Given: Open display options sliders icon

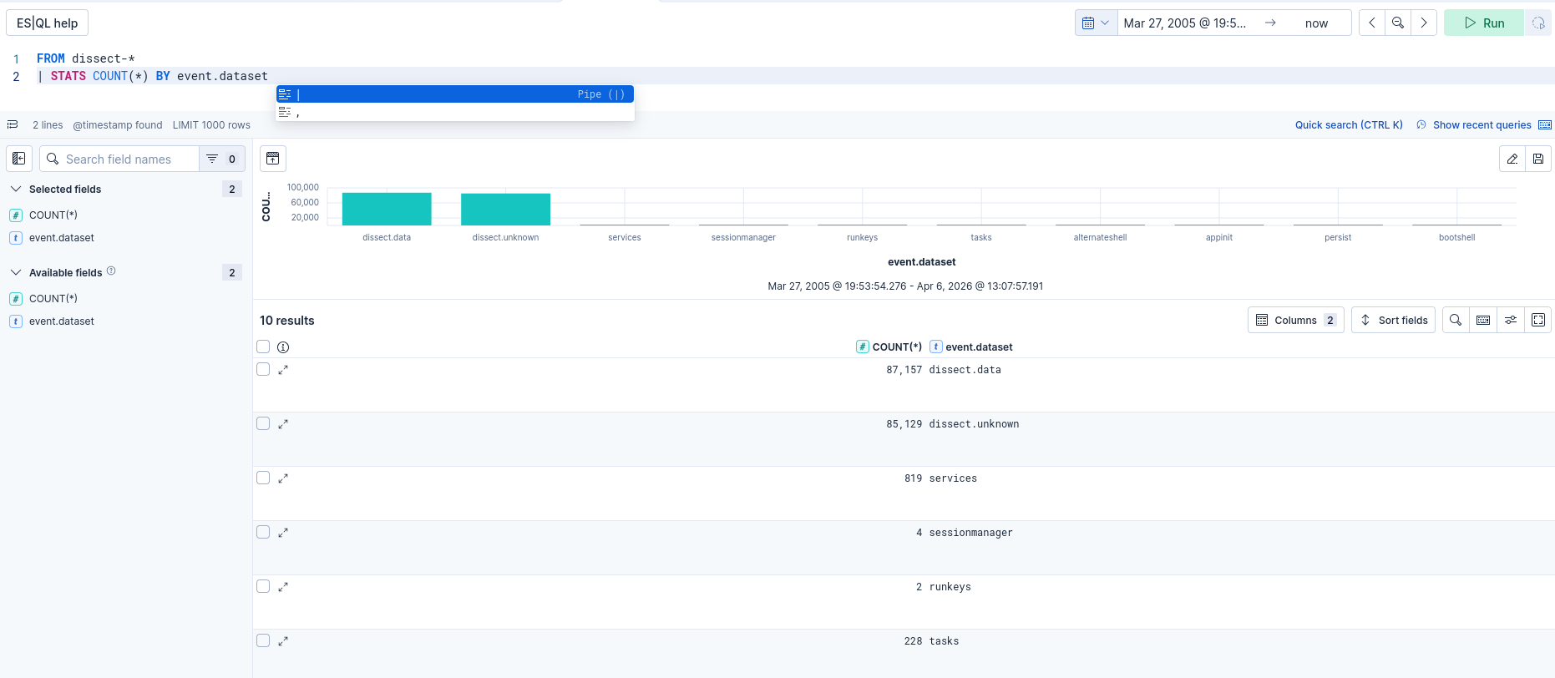Looking at the screenshot, I should coord(1511,320).
